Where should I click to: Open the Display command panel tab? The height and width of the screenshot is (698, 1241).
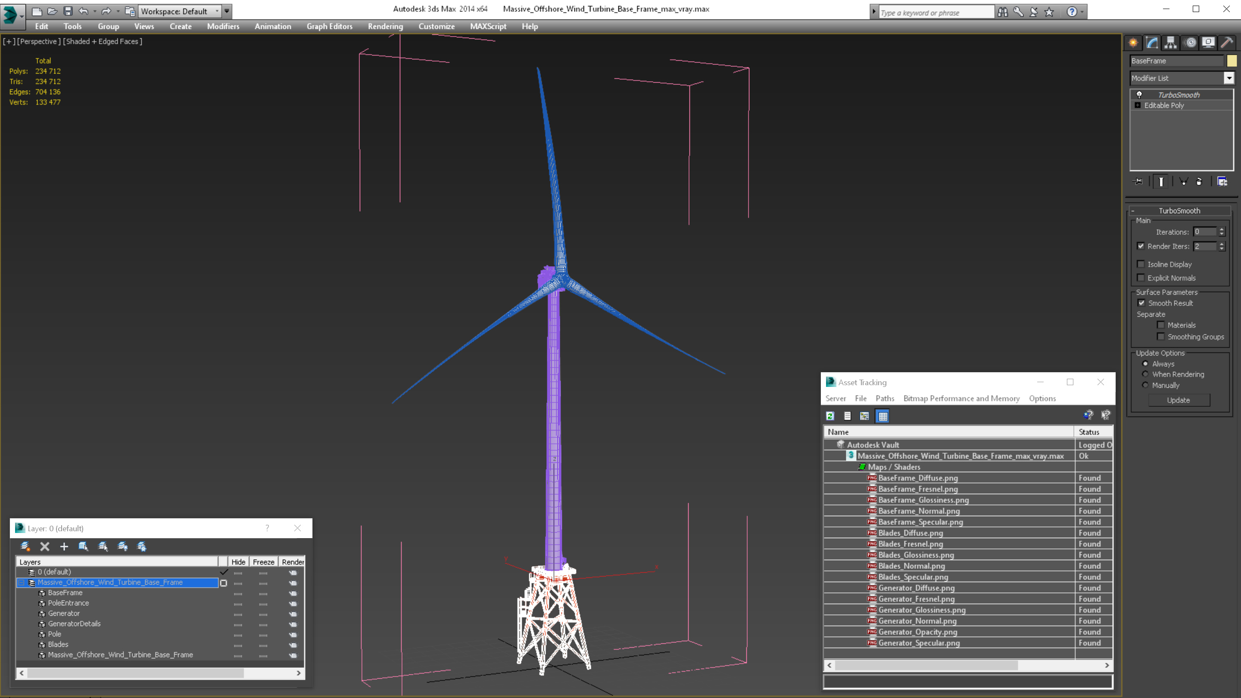1208,43
